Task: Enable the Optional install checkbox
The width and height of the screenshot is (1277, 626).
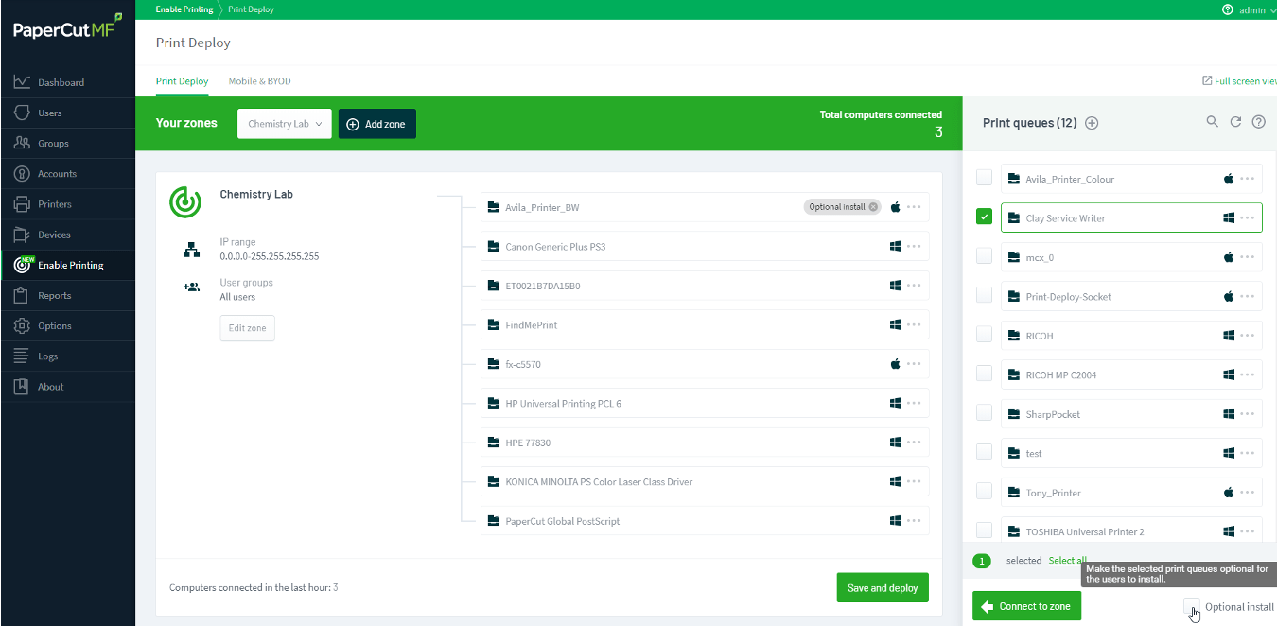Action: pyautogui.click(x=1192, y=606)
